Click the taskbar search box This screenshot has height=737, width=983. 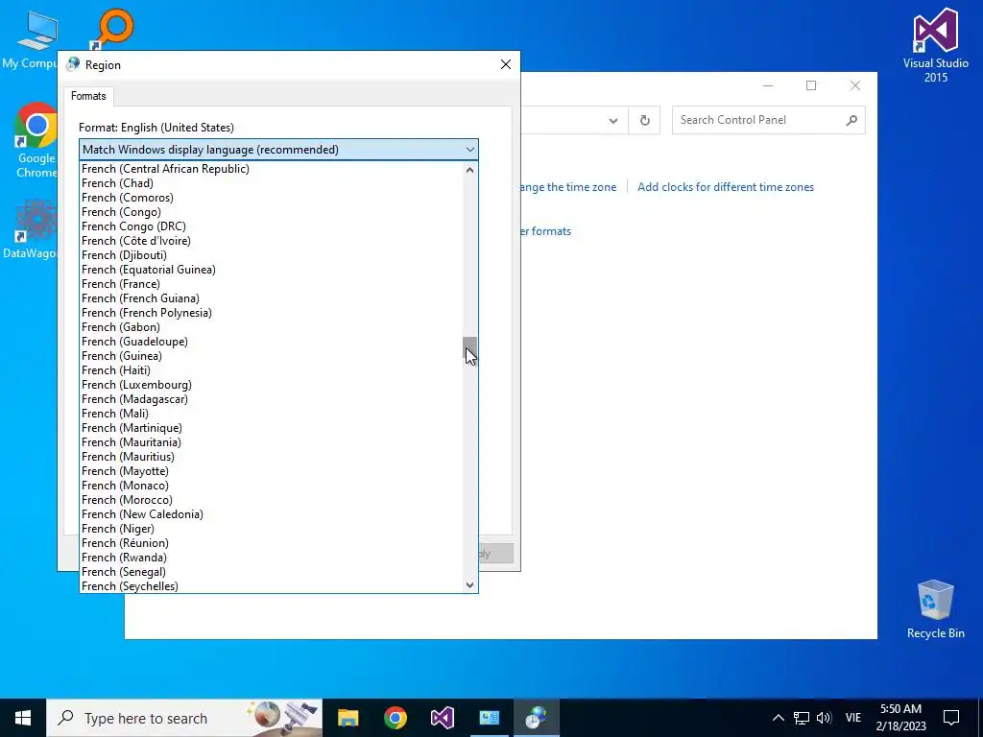tap(184, 718)
